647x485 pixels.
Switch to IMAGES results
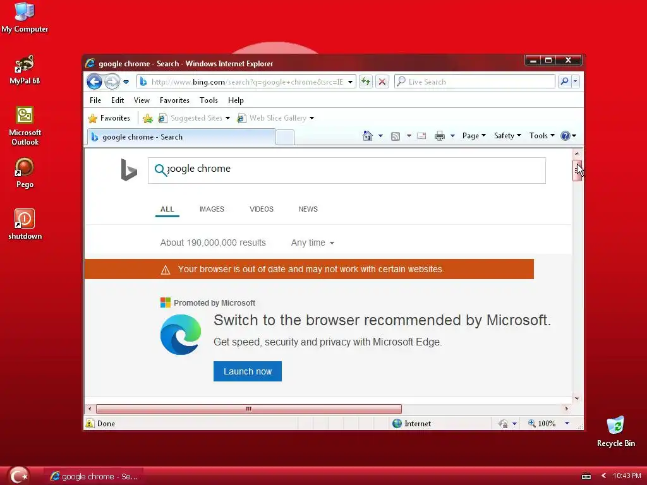[212, 209]
